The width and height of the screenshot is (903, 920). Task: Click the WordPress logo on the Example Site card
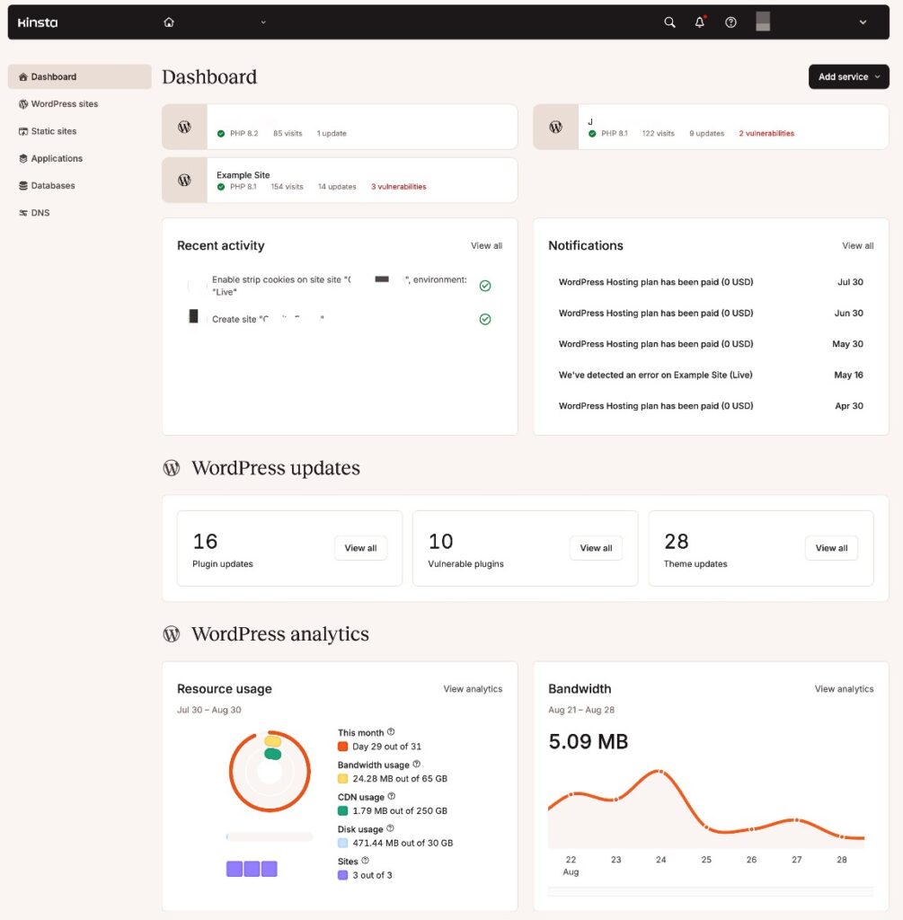click(x=184, y=181)
